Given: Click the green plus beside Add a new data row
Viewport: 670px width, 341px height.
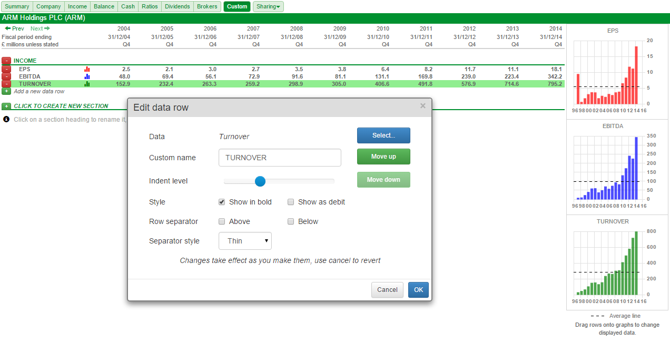Looking at the screenshot, I should [x=6, y=91].
